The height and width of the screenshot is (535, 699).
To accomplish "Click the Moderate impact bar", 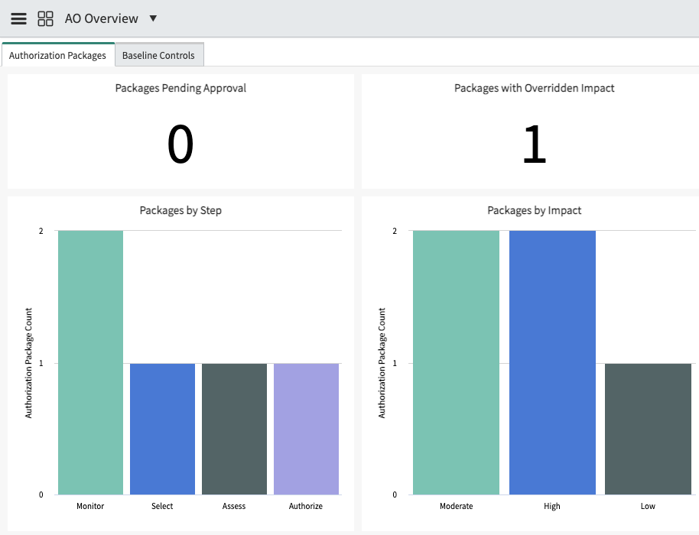I will [456, 362].
